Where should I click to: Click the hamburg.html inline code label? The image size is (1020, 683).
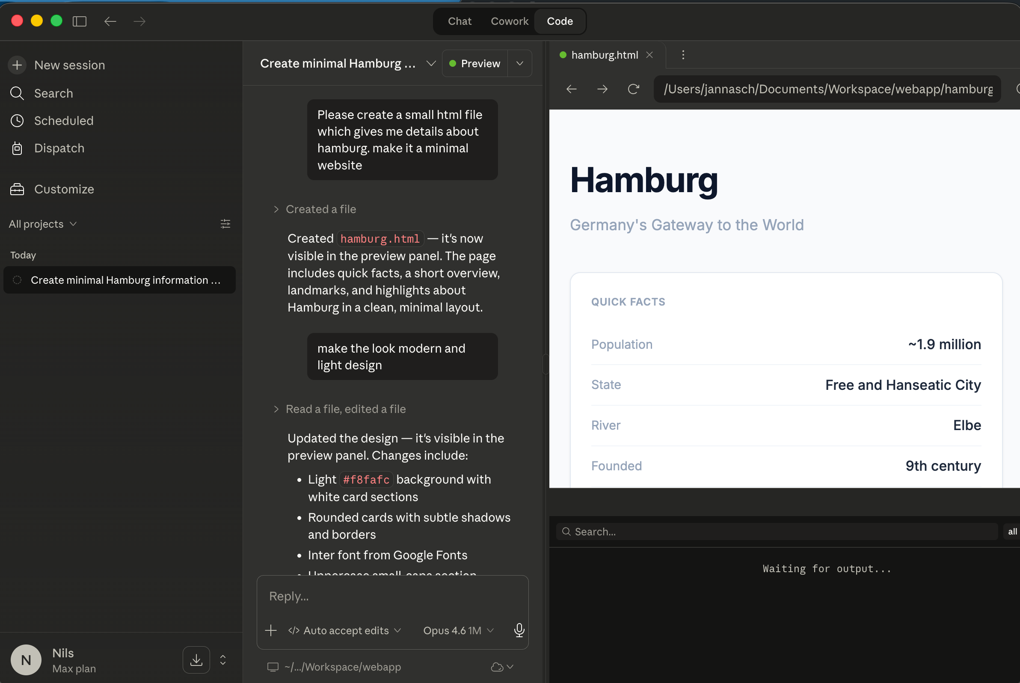[380, 239]
